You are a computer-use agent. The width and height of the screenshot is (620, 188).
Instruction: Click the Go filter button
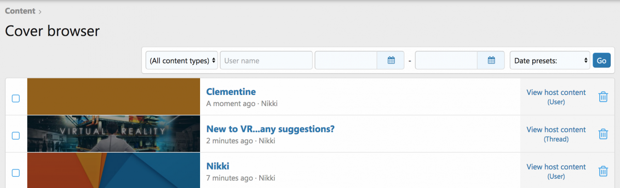[602, 61]
